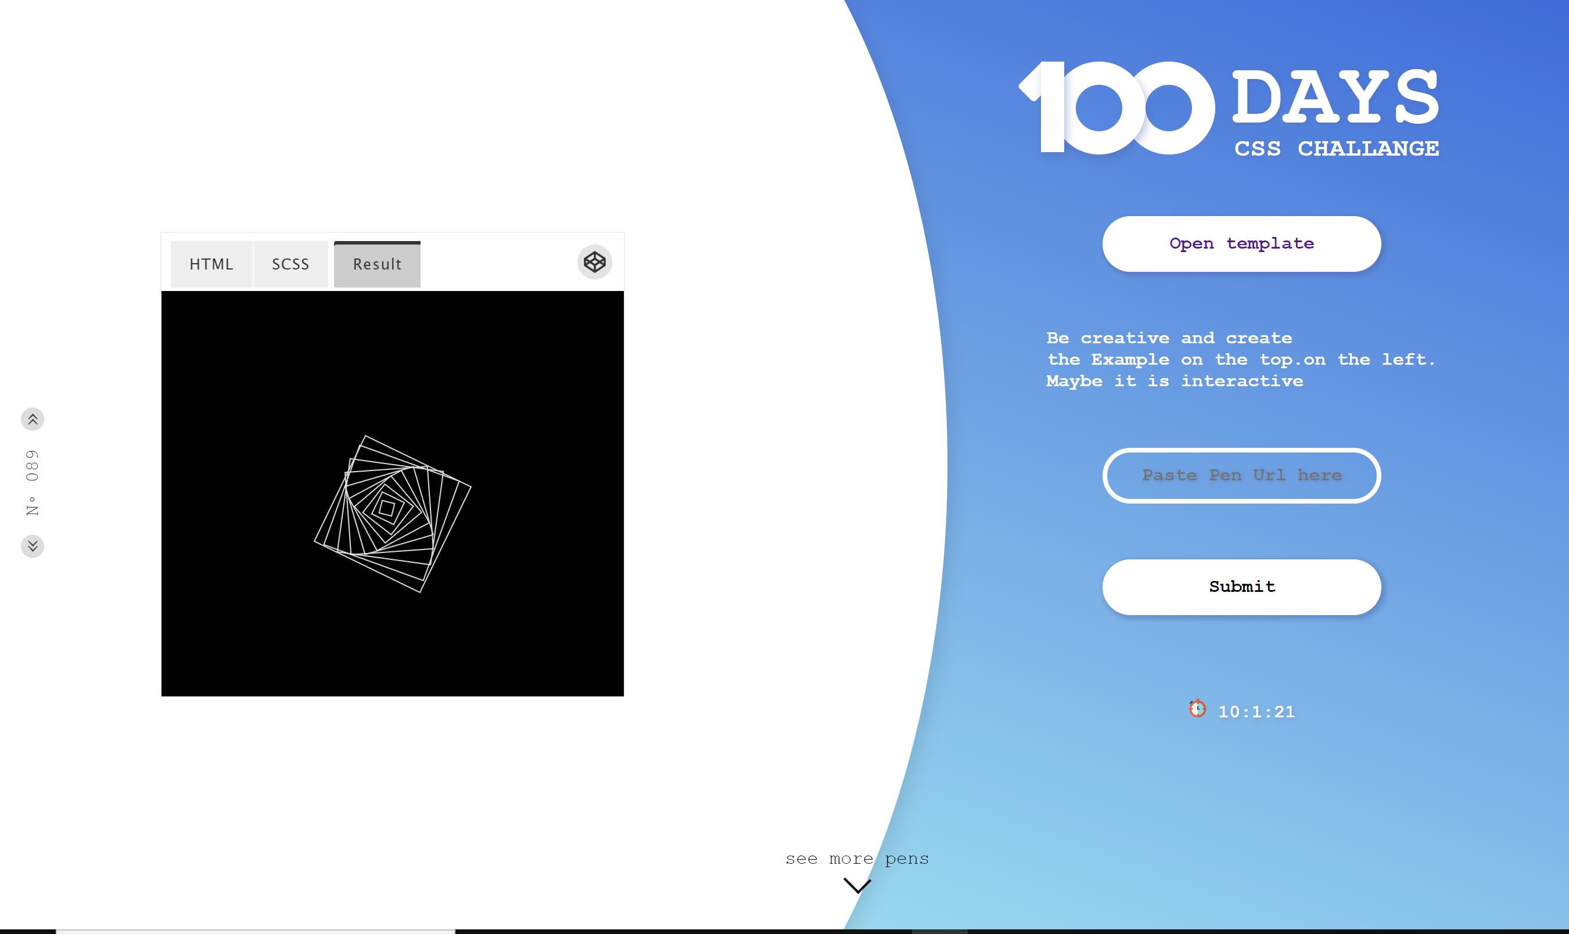Switch to the HTML tab

211,264
